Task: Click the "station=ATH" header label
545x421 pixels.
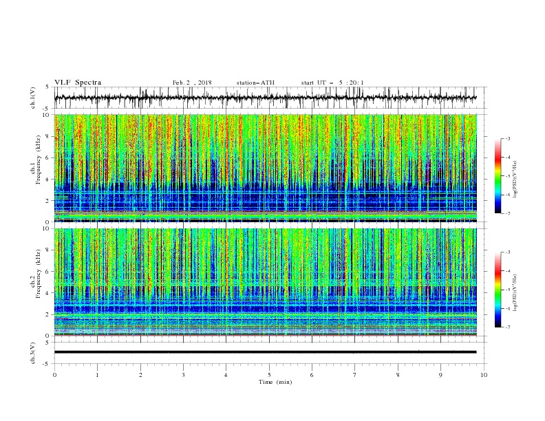Action: (255, 83)
